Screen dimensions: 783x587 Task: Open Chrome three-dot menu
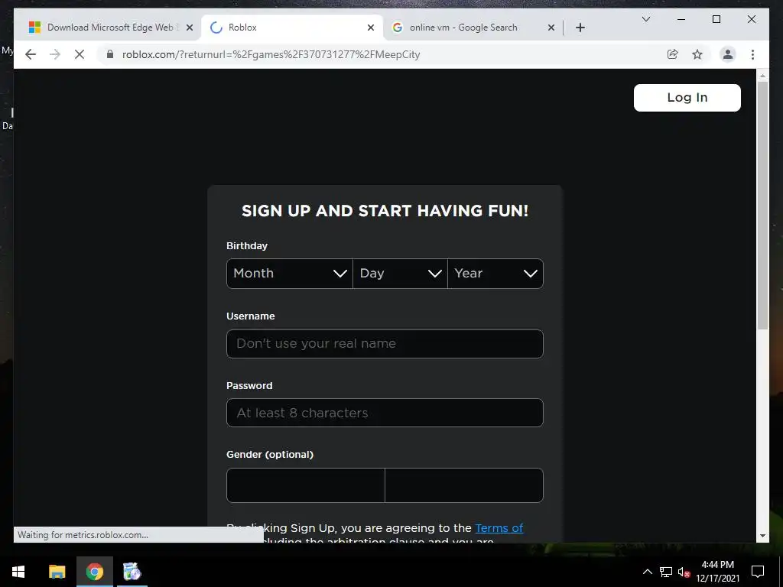tap(752, 54)
